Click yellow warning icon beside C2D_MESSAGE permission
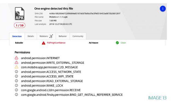173x106 pixels. pyautogui.click(x=16, y=67)
